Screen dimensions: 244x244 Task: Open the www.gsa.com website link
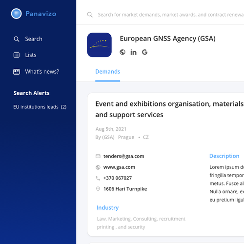point(119,167)
